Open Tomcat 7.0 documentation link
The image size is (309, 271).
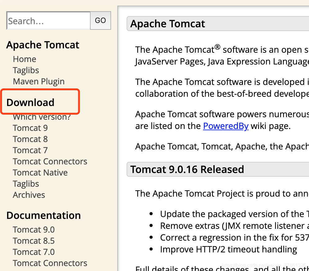tap(34, 252)
